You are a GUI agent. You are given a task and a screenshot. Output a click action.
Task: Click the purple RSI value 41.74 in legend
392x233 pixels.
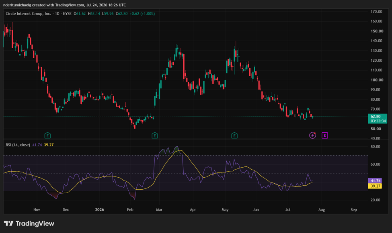click(37, 145)
